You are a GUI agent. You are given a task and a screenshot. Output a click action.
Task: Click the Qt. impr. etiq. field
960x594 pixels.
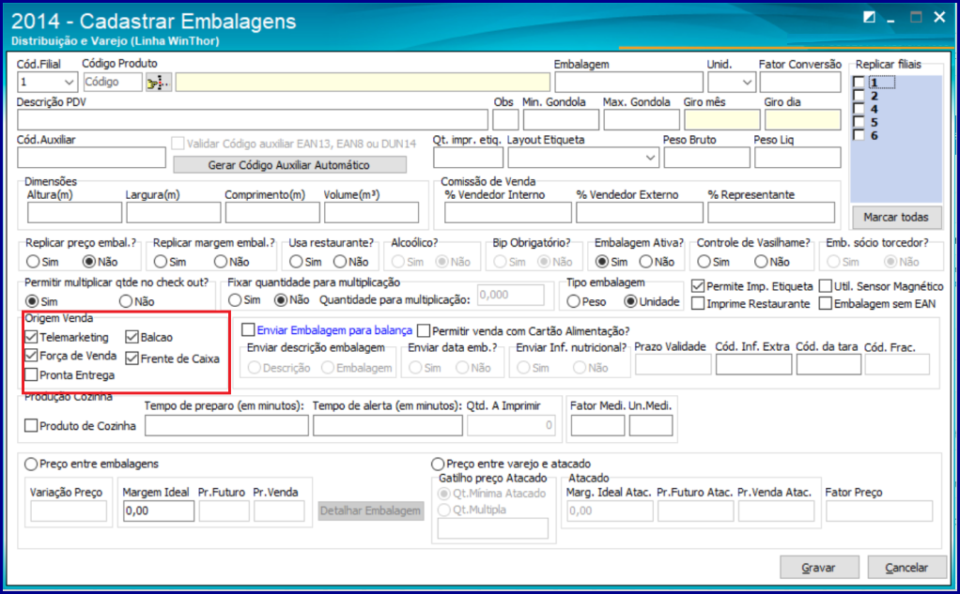[469, 158]
